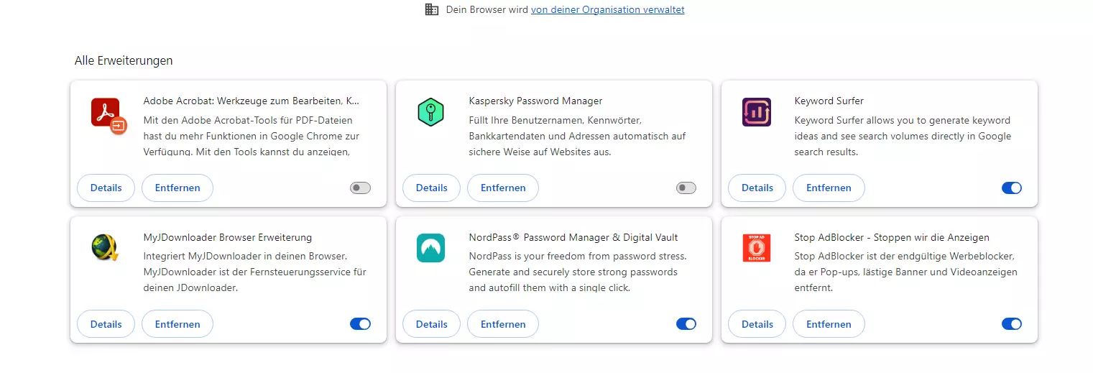Image resolution: width=1093 pixels, height=373 pixels.
Task: Open Details for Adobe Acrobat
Action: coord(106,188)
